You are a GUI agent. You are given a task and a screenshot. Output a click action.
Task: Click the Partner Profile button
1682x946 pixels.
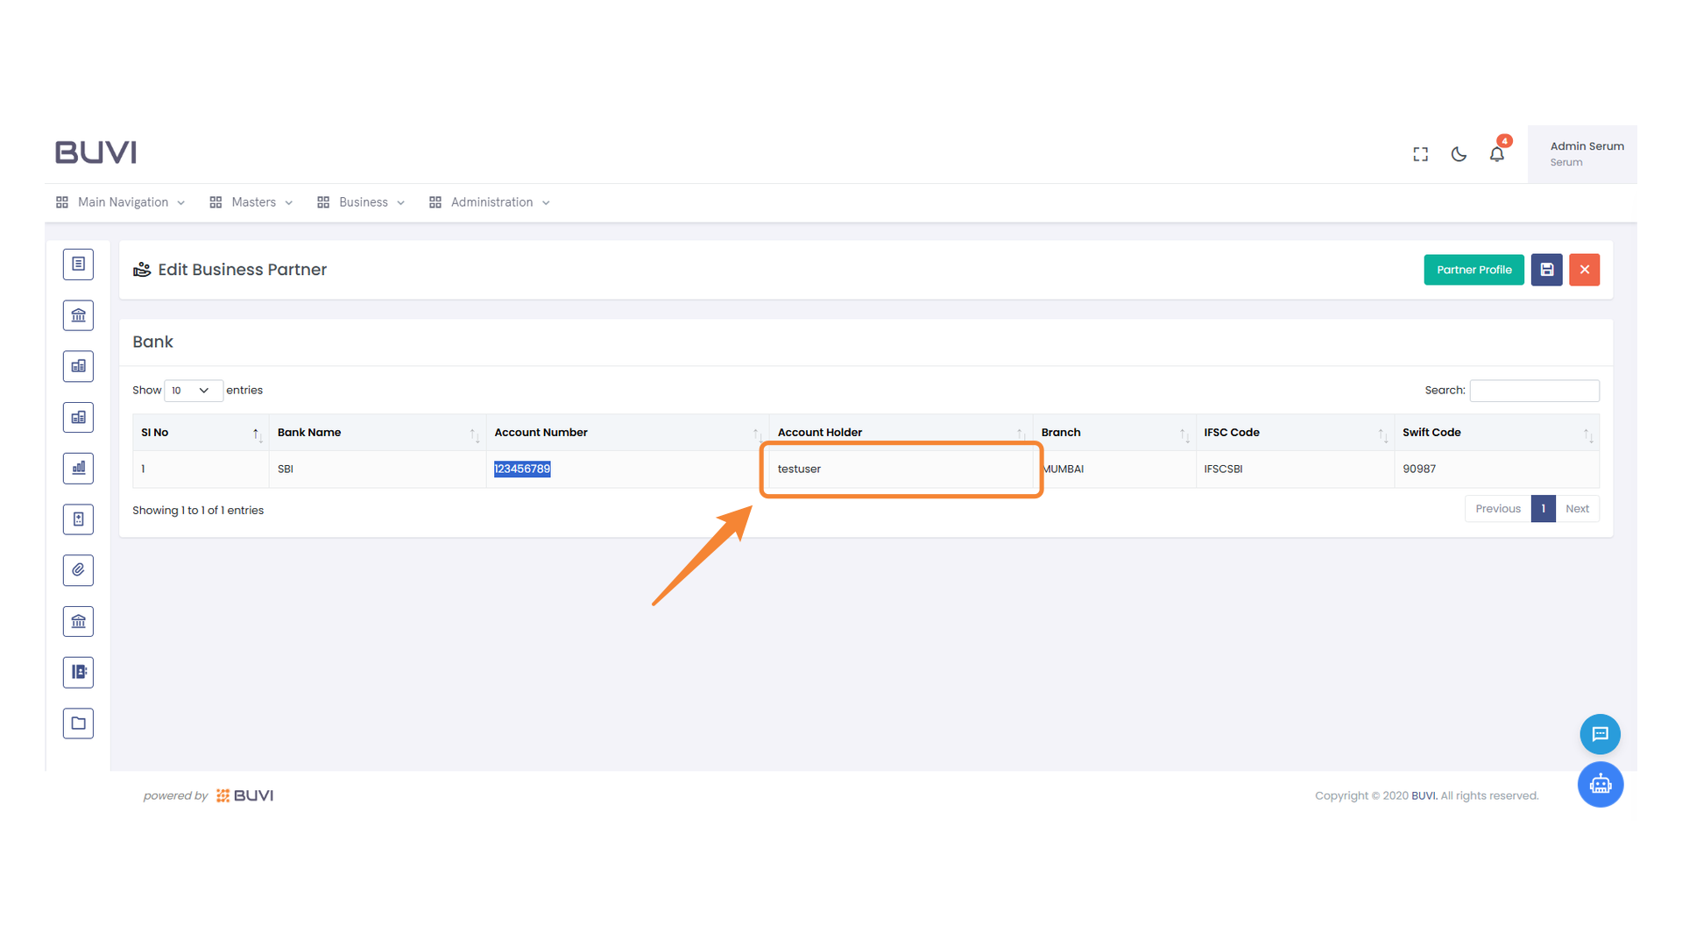(x=1474, y=270)
